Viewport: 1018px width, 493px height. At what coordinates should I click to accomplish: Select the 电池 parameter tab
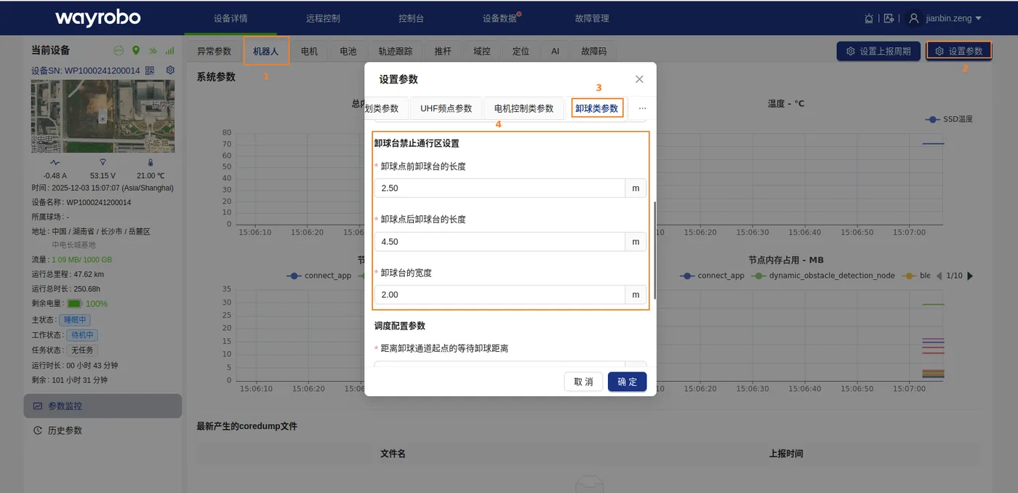pos(348,51)
